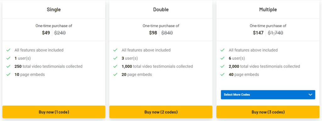This screenshot has height=121, width=322.
Task: Click the checkmark beside 1,000 total video testimonials
Action: (115, 66)
